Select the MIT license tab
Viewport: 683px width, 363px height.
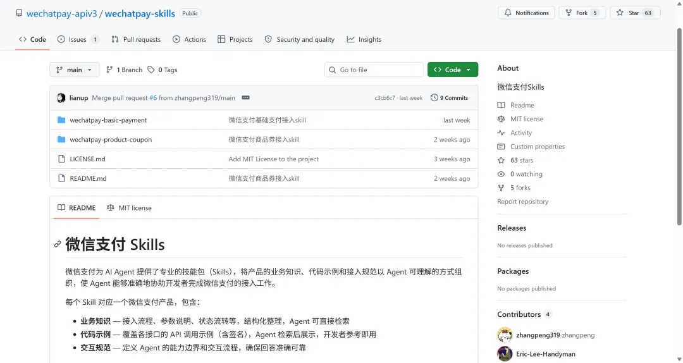tap(129, 208)
